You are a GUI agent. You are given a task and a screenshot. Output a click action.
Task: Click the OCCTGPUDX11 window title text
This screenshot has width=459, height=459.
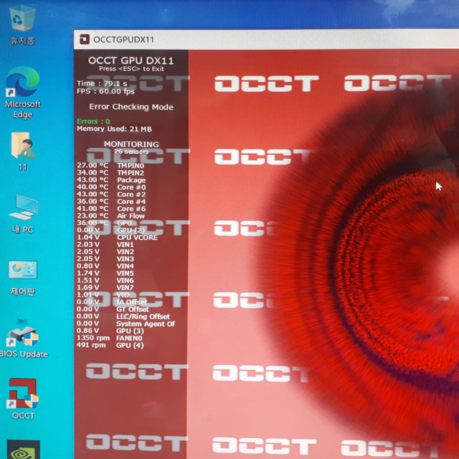pos(123,40)
